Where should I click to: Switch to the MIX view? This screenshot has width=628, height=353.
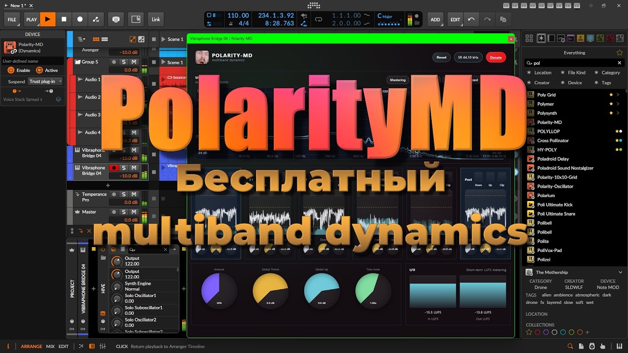tap(51, 346)
